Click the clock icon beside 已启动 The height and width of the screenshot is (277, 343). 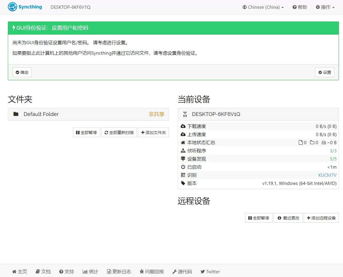(183, 167)
